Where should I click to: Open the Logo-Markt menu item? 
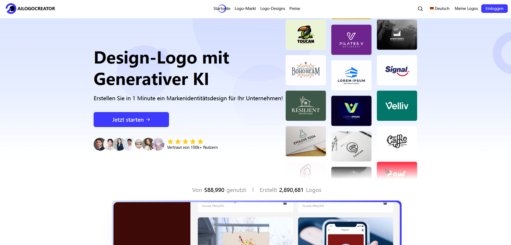point(245,9)
